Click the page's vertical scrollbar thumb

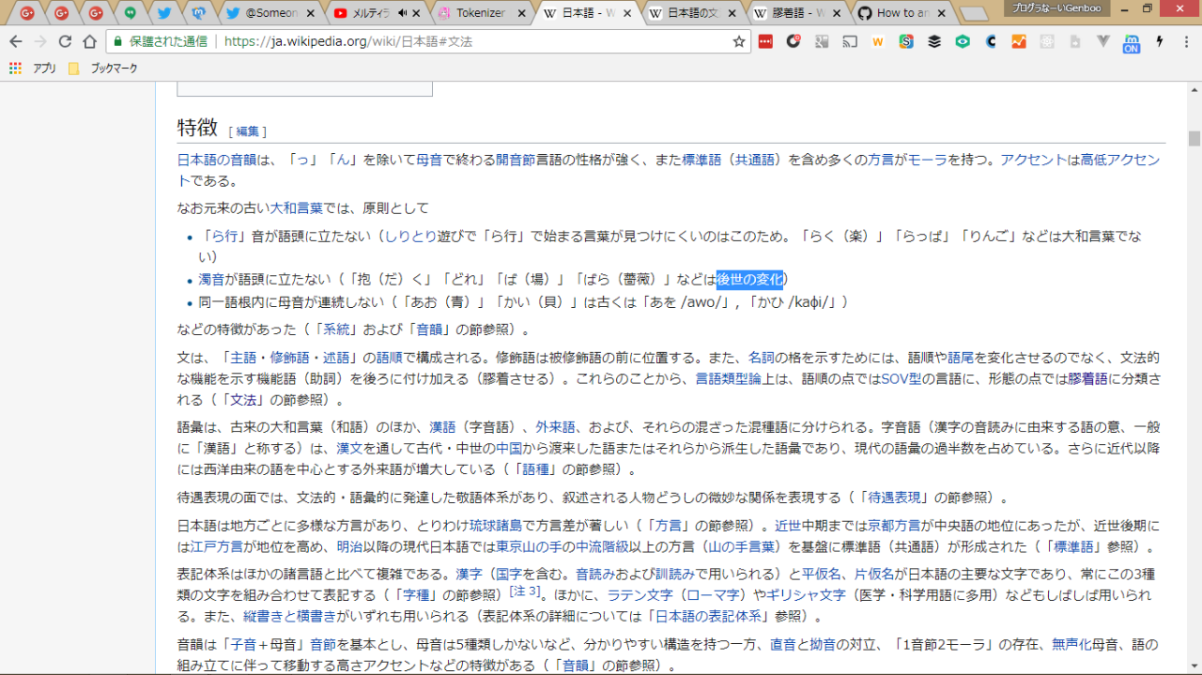pos(1194,139)
